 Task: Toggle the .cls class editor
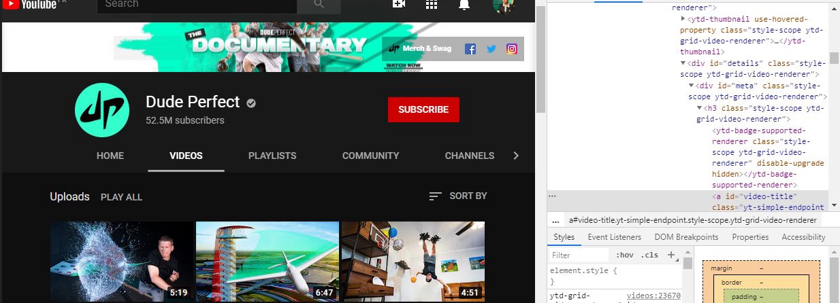651,255
